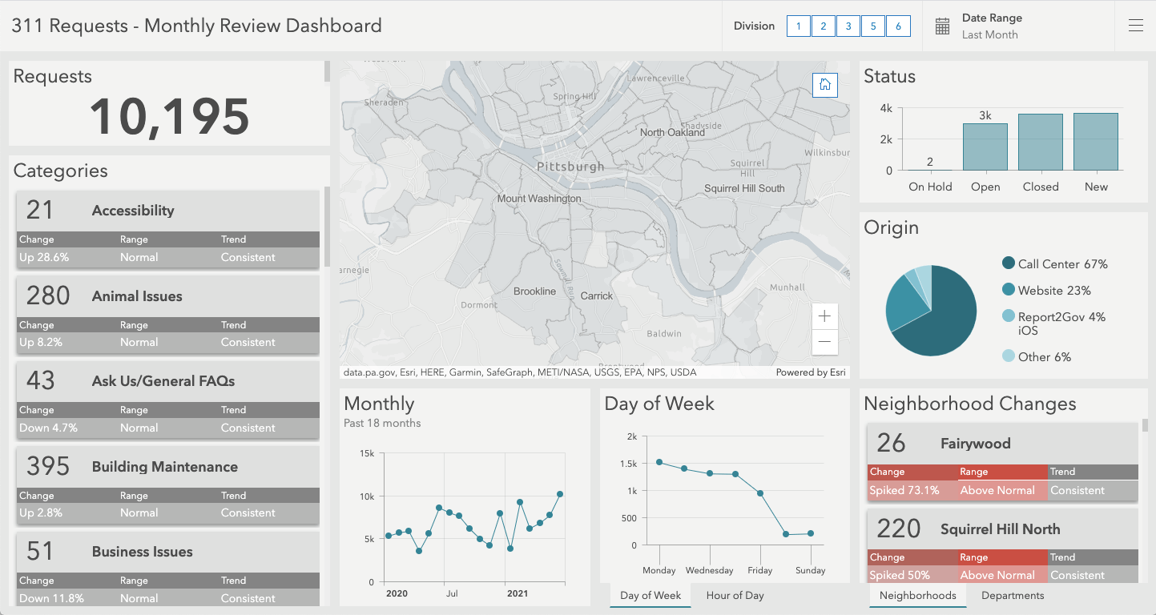The image size is (1156, 615).
Task: Enable the Division 3 filter
Action: 848,26
